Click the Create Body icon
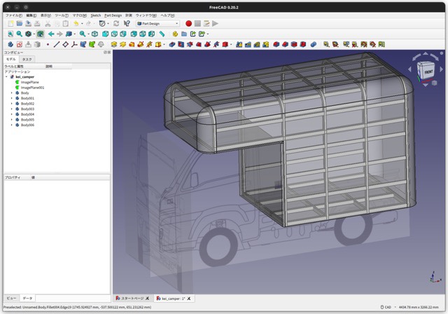 pos(10,44)
